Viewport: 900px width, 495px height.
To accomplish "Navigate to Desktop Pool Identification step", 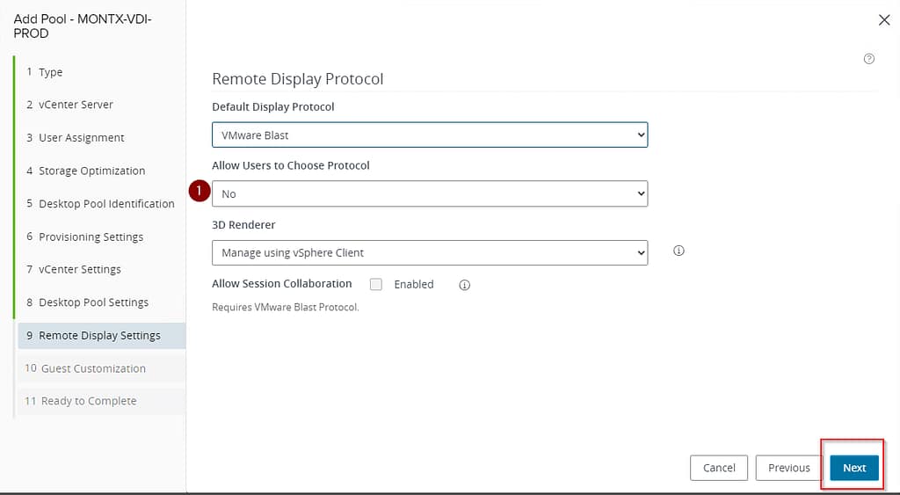I will pos(106,204).
